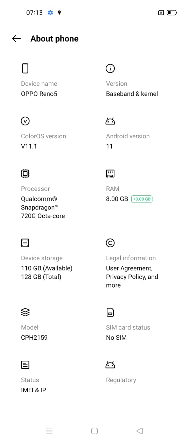This screenshot has height=442, width=189.
Task: Tap the Android icon above Regulatory
Action: (x=110, y=365)
